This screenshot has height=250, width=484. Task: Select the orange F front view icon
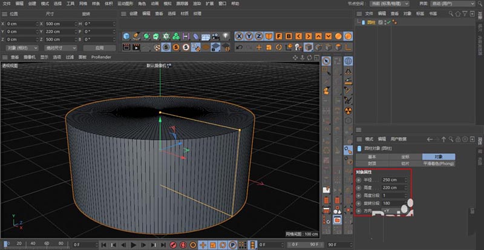click(279, 36)
